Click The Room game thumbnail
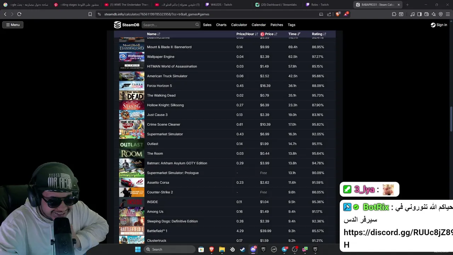453x255 pixels. pos(132,153)
